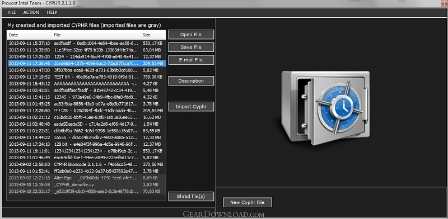Create a New Cyphr File
Screen dimensions: 448x219
tap(247, 202)
